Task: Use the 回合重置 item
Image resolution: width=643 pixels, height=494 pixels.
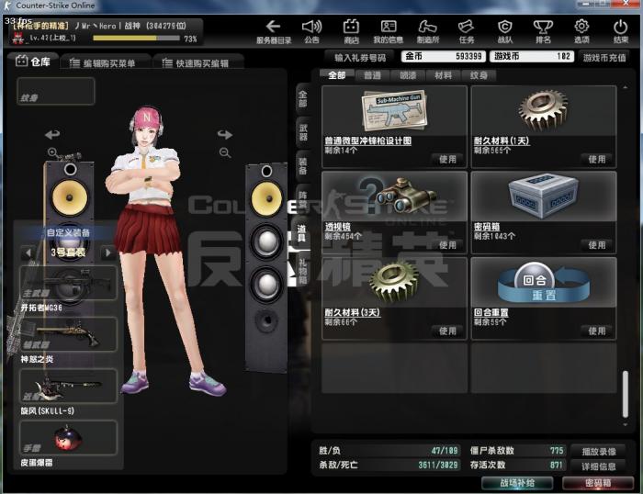Action: click(597, 331)
